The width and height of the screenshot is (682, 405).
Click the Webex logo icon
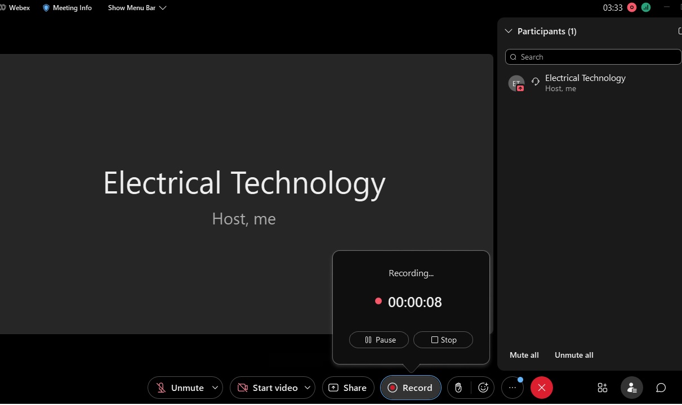coord(2,8)
